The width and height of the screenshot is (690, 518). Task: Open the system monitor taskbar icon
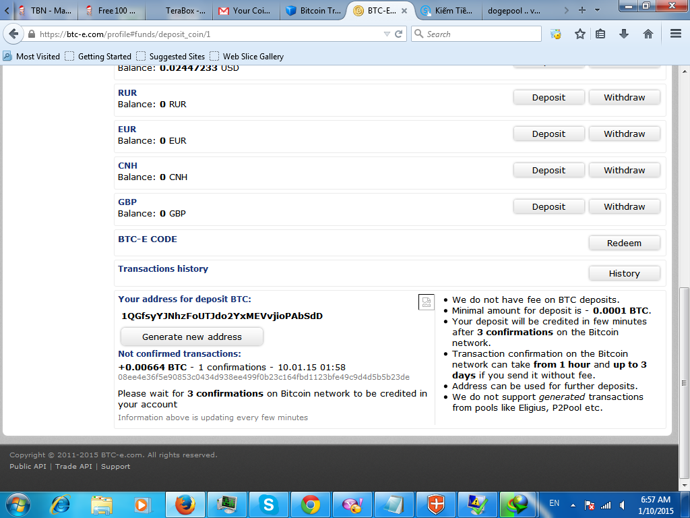(226, 505)
